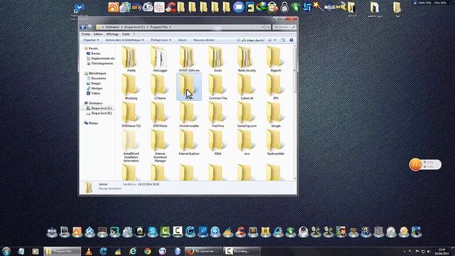455x256 pixels.
Task: Select the InstallShield Installation Information folder
Action: pos(131,146)
